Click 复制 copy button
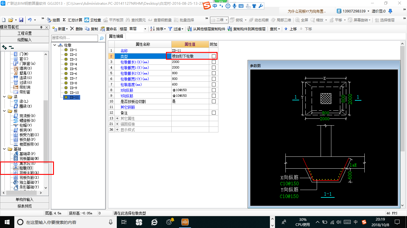 [x=92, y=29]
